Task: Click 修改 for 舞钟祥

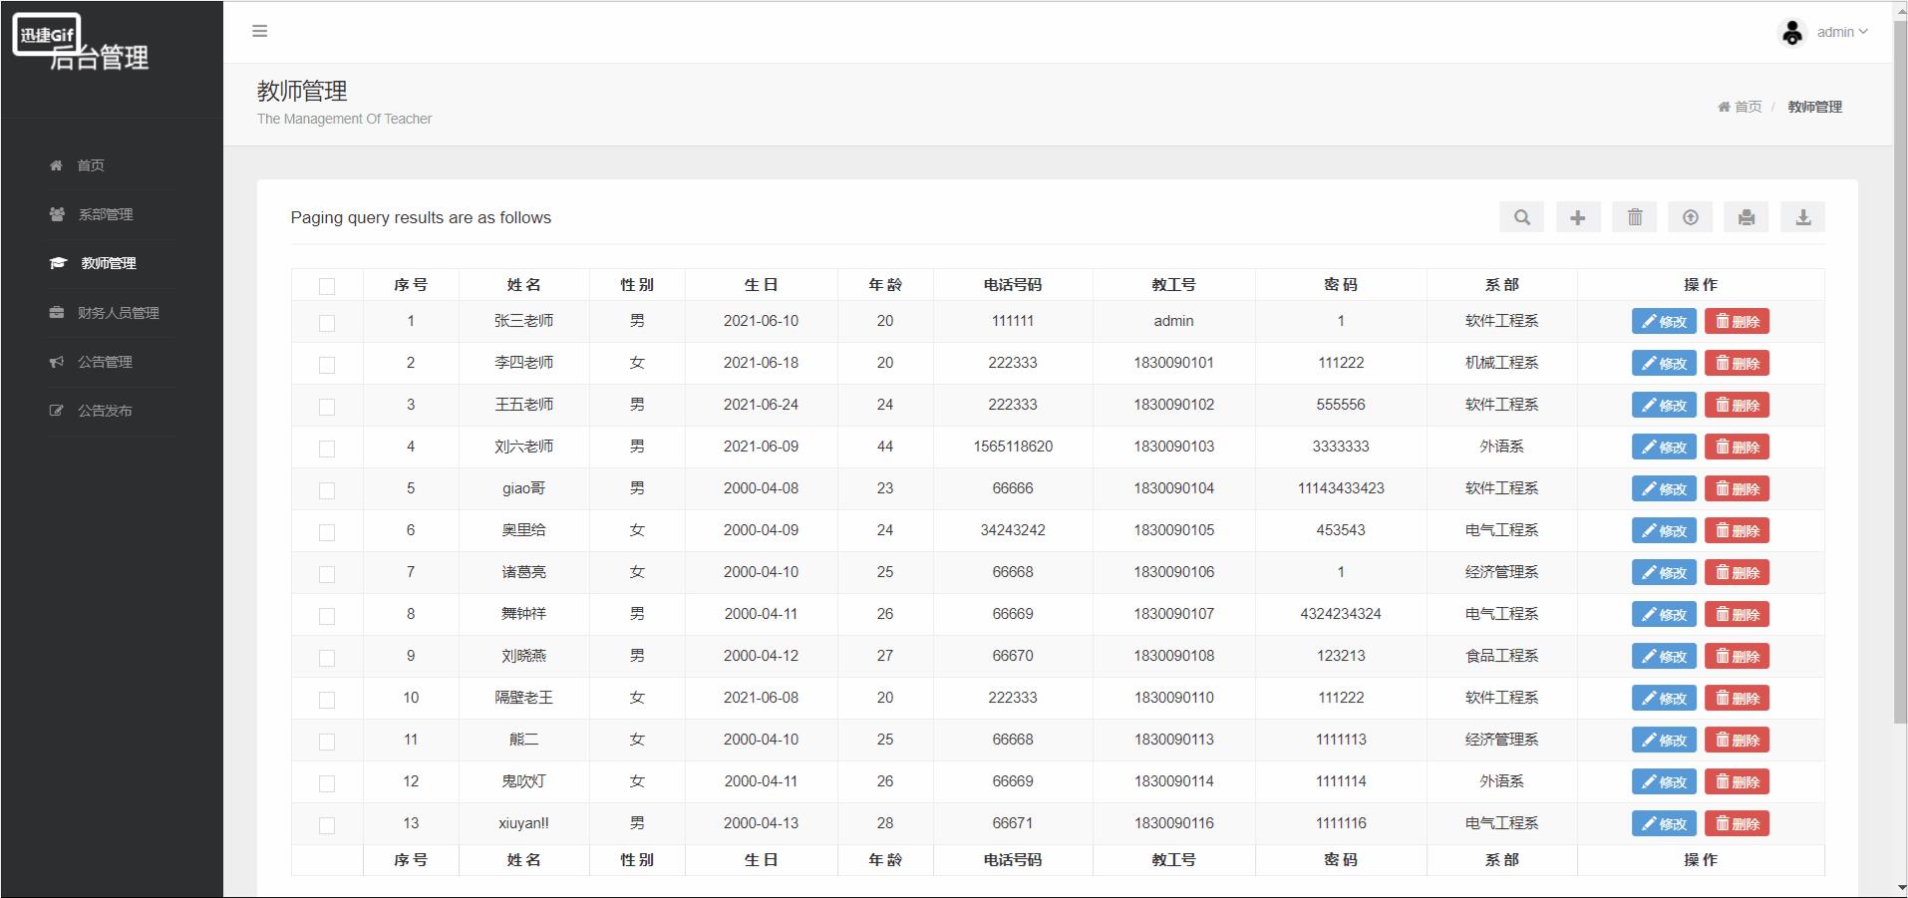Action: click(1664, 615)
